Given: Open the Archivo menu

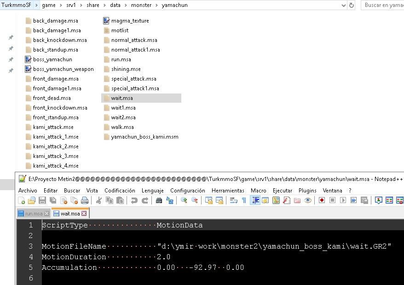Looking at the screenshot, I should pyautogui.click(x=28, y=191).
